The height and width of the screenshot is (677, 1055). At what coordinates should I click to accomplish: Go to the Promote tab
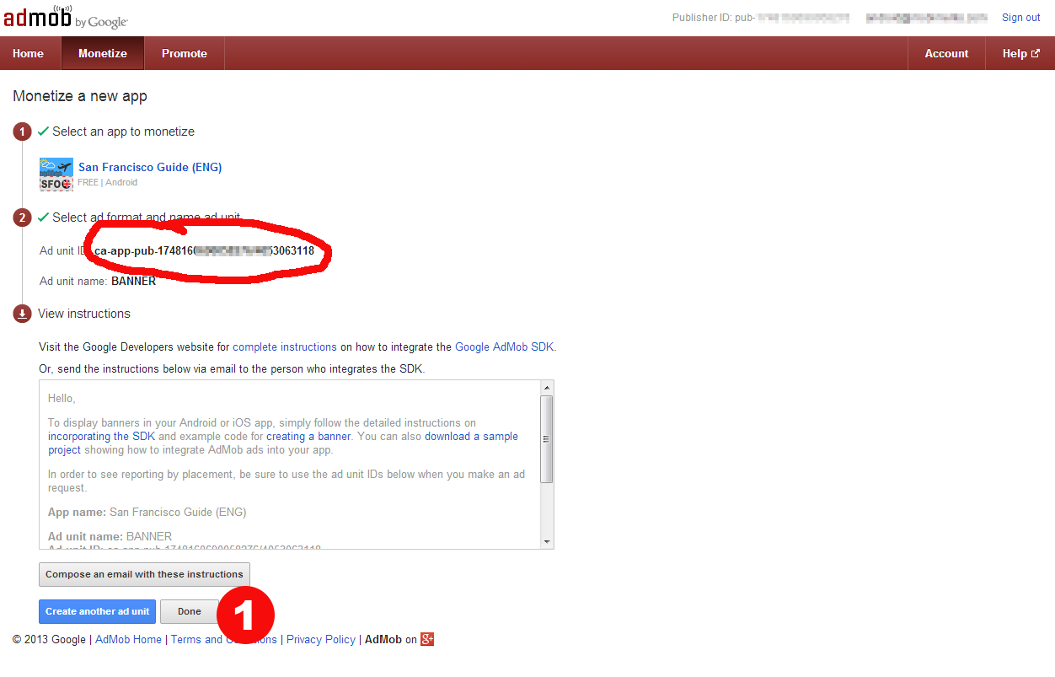pyautogui.click(x=185, y=53)
